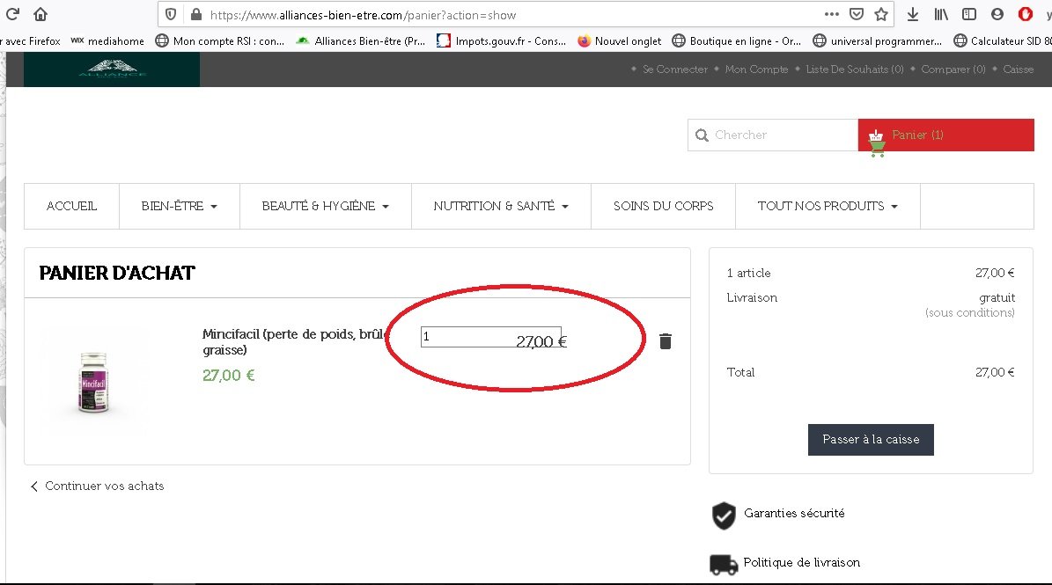The height and width of the screenshot is (585, 1052).
Task: Open the Mincifacil product thumbnail
Action: tap(93, 382)
